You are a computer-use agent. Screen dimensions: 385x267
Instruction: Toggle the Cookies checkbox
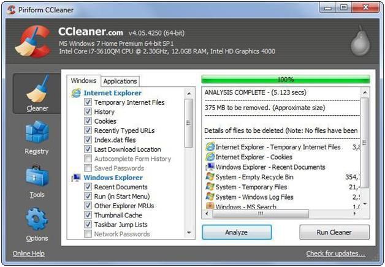88,121
